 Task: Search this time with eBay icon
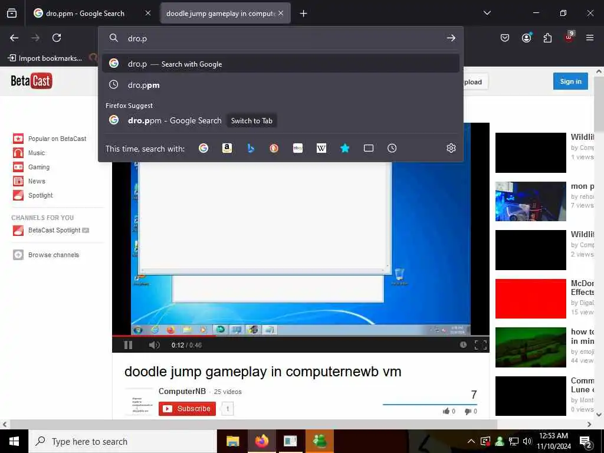tap(298, 148)
